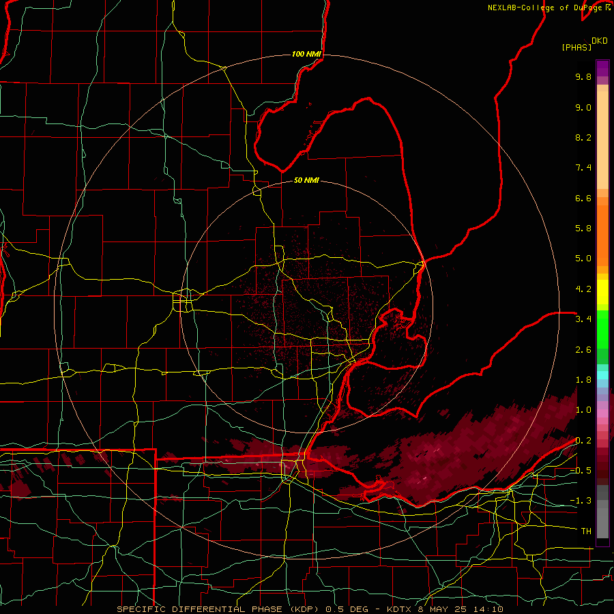
Task: Click the -0.5 scale label
Action: click(x=581, y=471)
